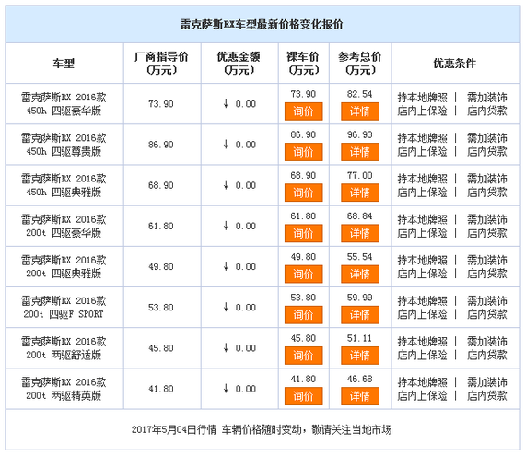Click the 厂商指导价 column header
525x456 pixels.
pyautogui.click(x=161, y=64)
